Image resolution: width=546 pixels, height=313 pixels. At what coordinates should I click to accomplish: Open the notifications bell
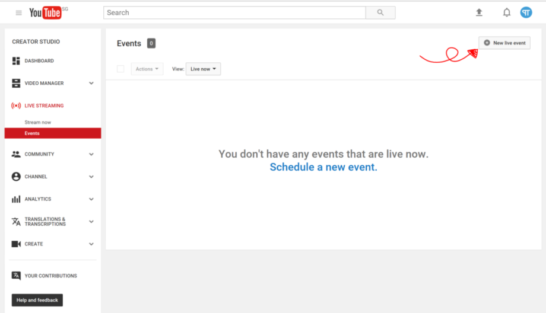506,12
